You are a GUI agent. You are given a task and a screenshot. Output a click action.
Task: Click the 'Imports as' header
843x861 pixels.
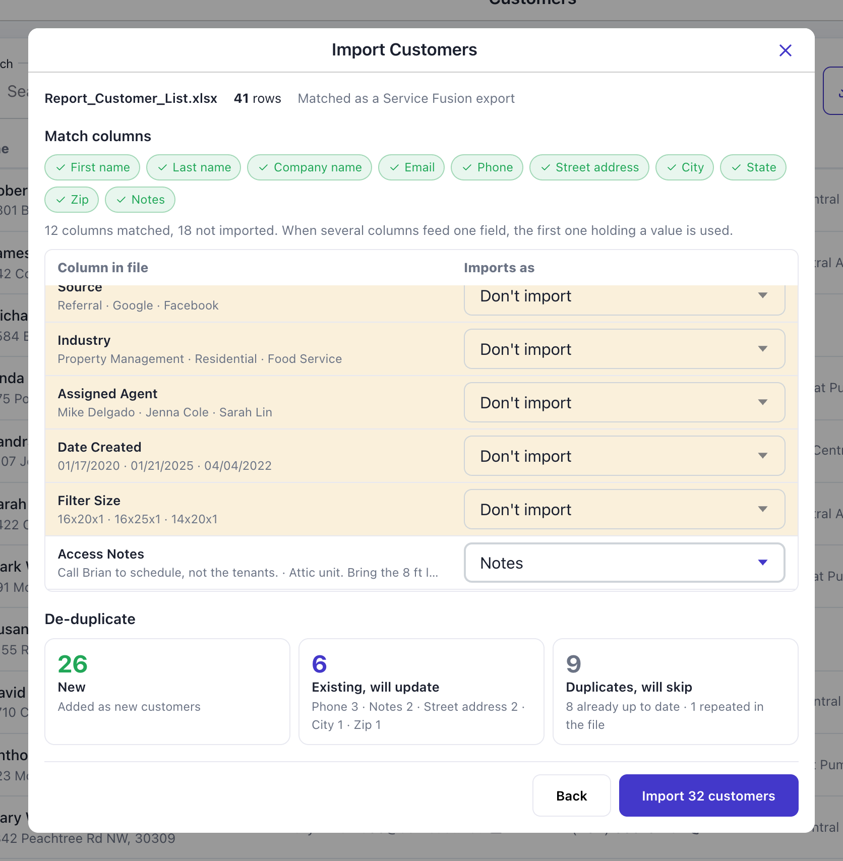(499, 268)
